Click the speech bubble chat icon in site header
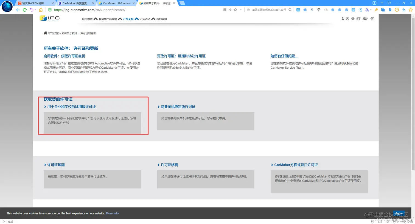This screenshot has height=224, width=415. point(353,19)
